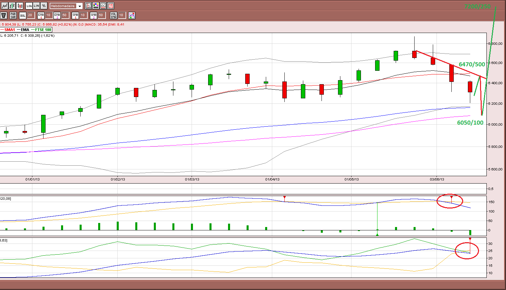This screenshot has width=506, height=290.
Task: Toggle the EMA 1 moving average
Action: tap(41, 15)
